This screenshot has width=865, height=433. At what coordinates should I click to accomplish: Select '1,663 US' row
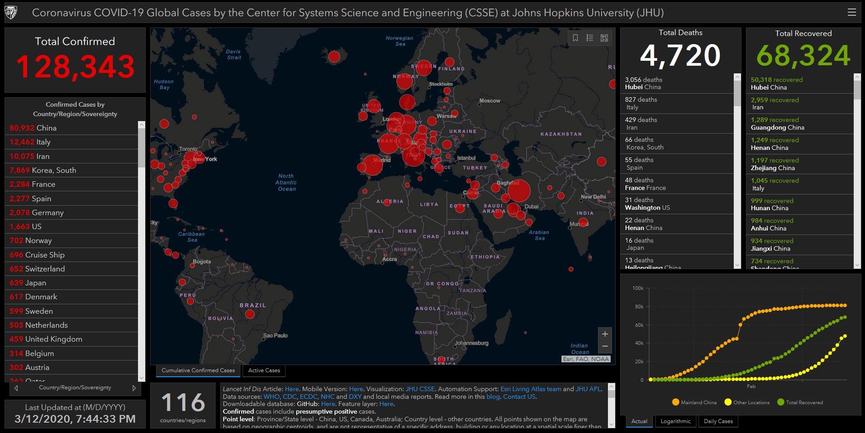(x=71, y=226)
